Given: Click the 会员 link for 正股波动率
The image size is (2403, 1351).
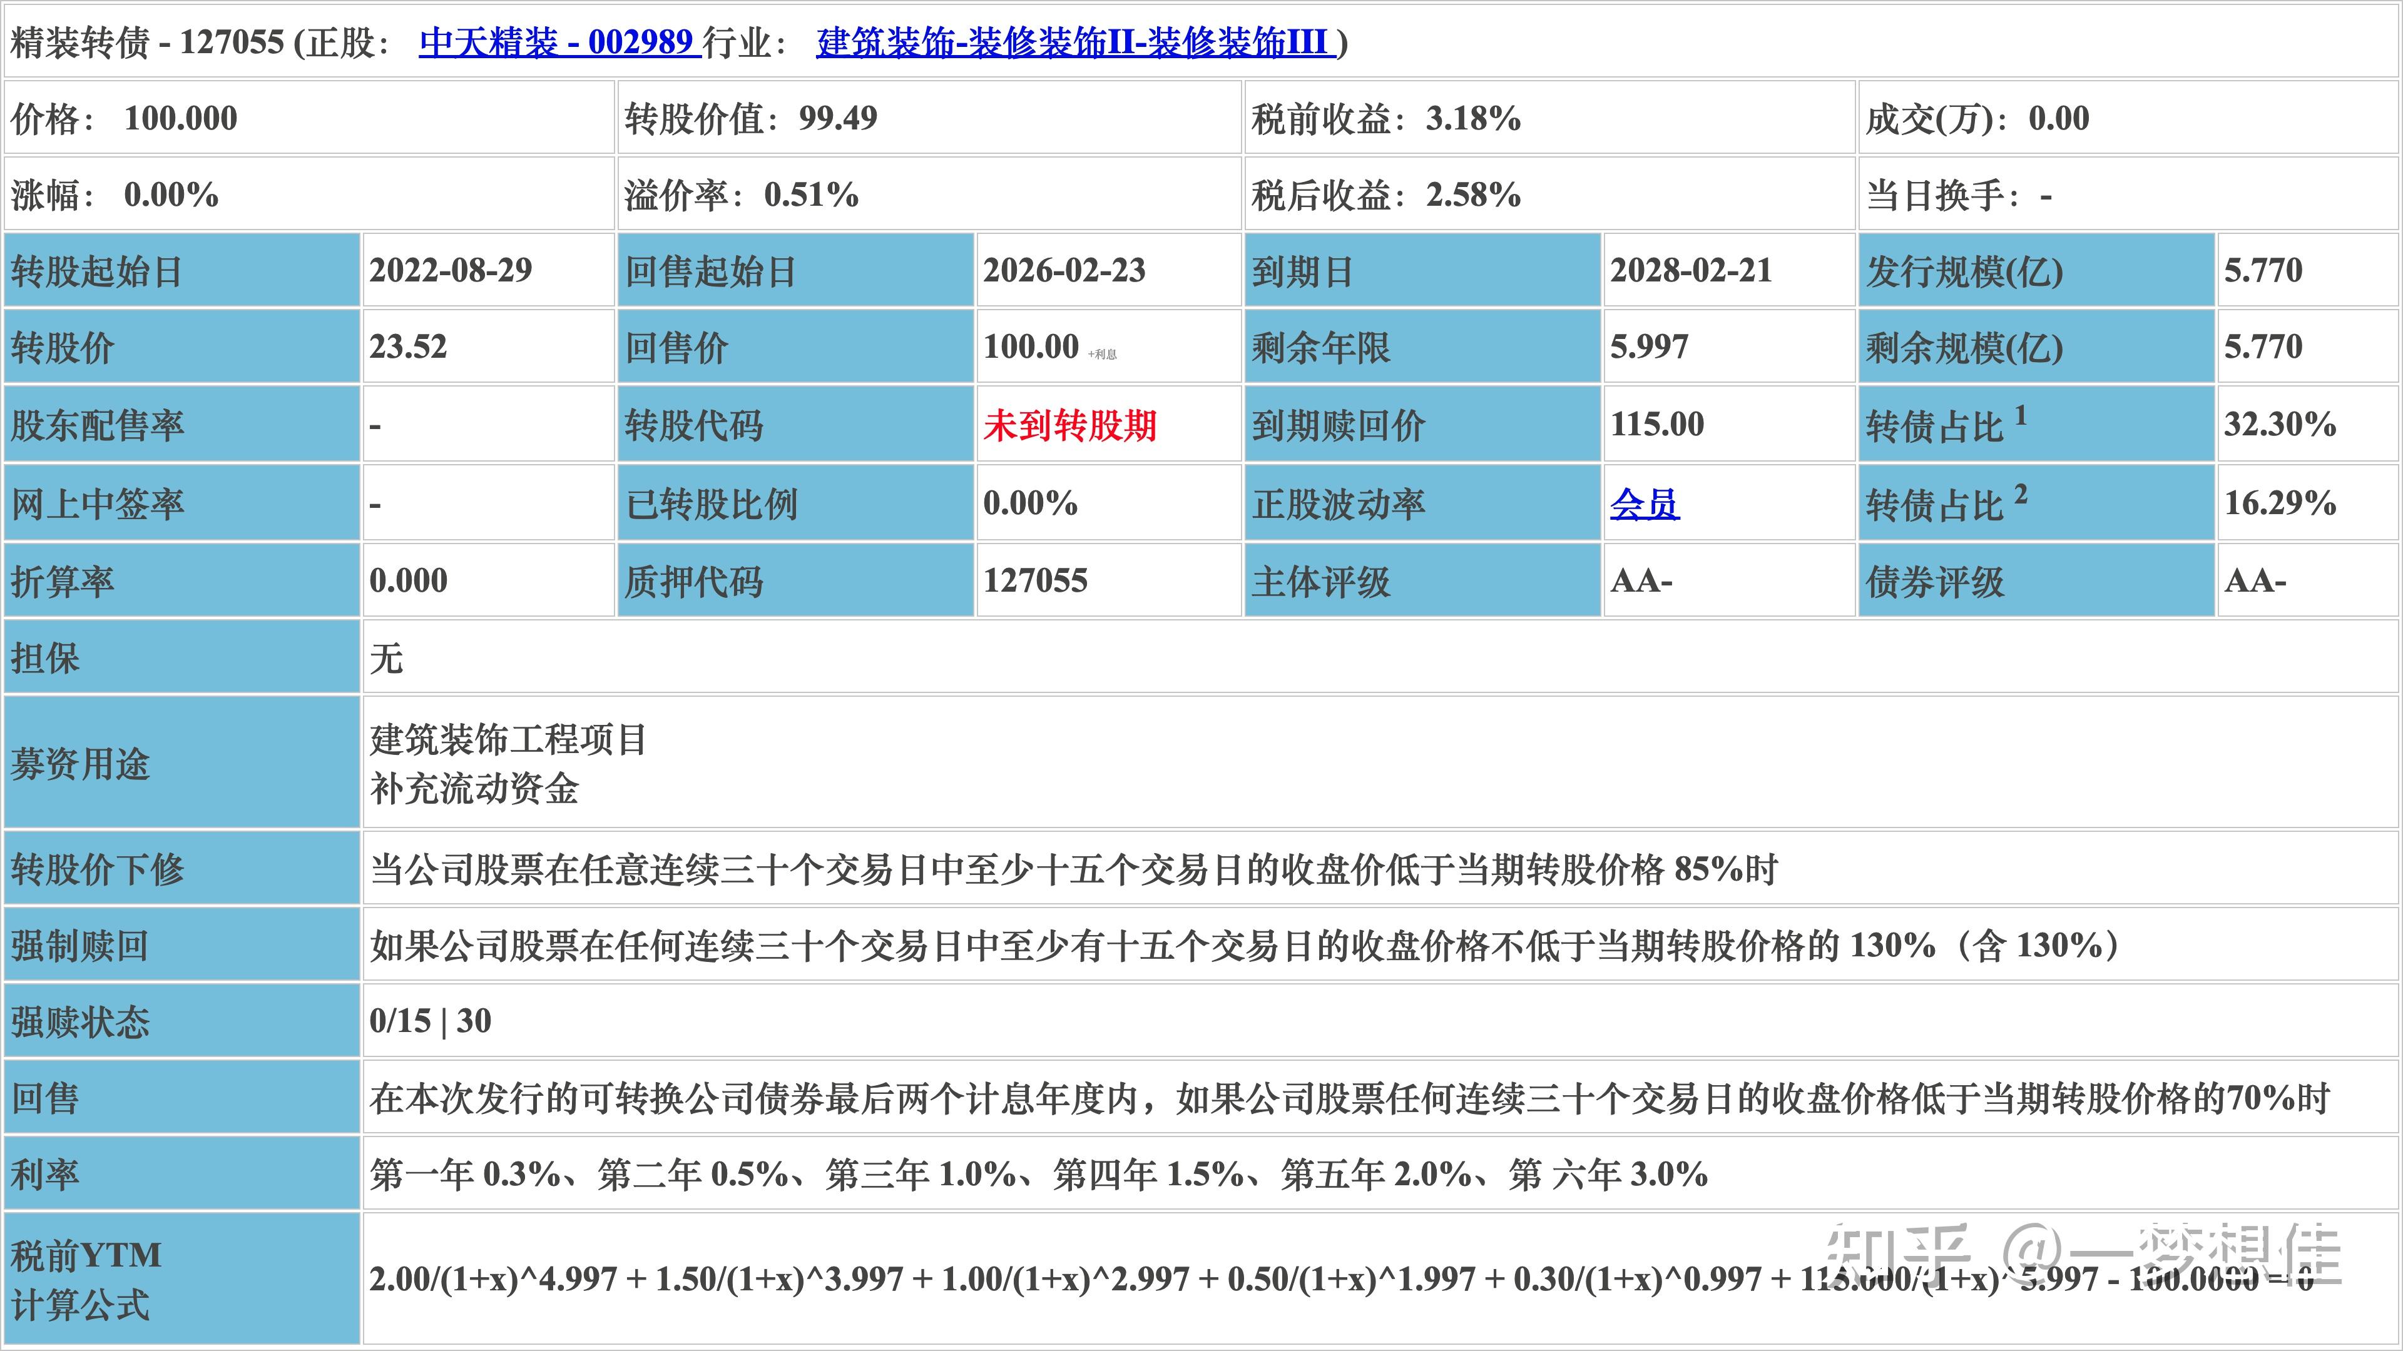Looking at the screenshot, I should (x=1645, y=503).
